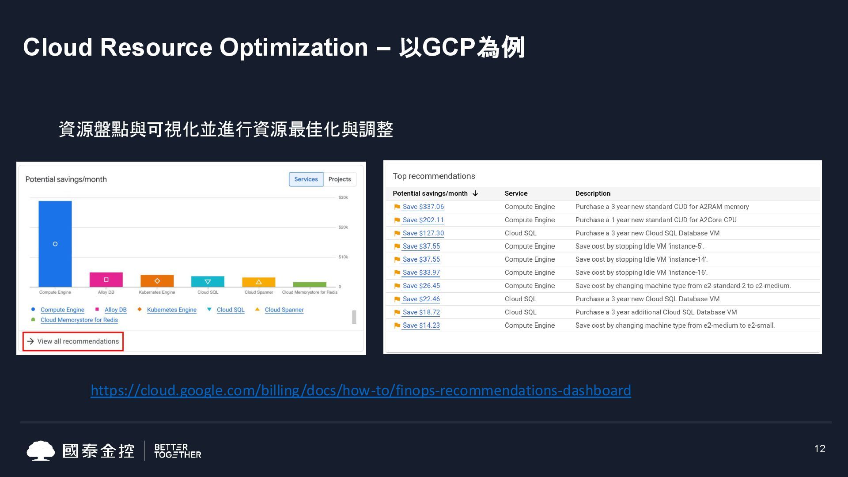Image resolution: width=848 pixels, height=477 pixels.
Task: Open the Save $22.46 recommendation
Action: 421,299
